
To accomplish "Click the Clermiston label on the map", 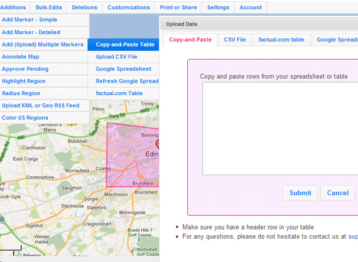I will (x=34, y=148).
